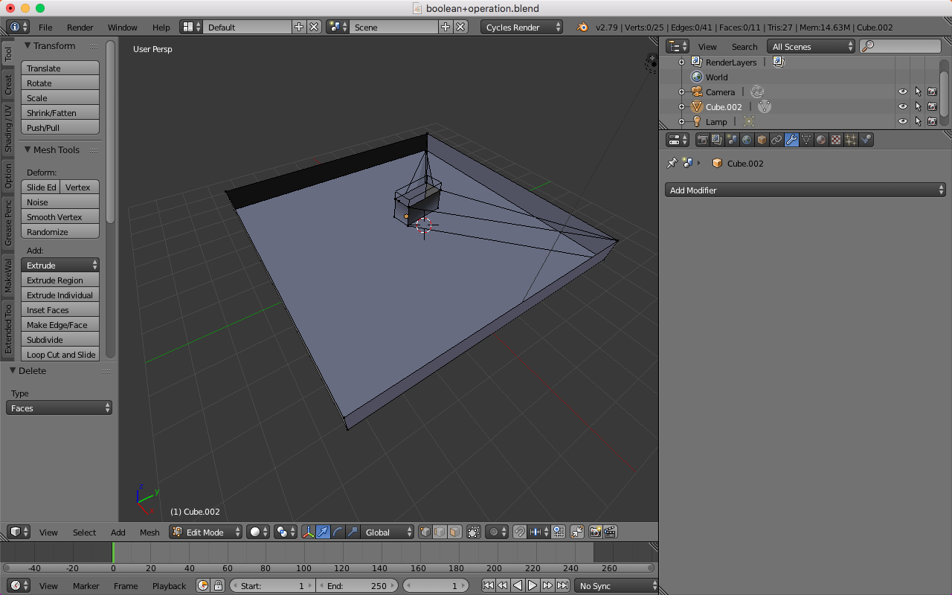Image resolution: width=952 pixels, height=595 pixels.
Task: Open the Object properties orange cube icon
Action: coord(762,140)
